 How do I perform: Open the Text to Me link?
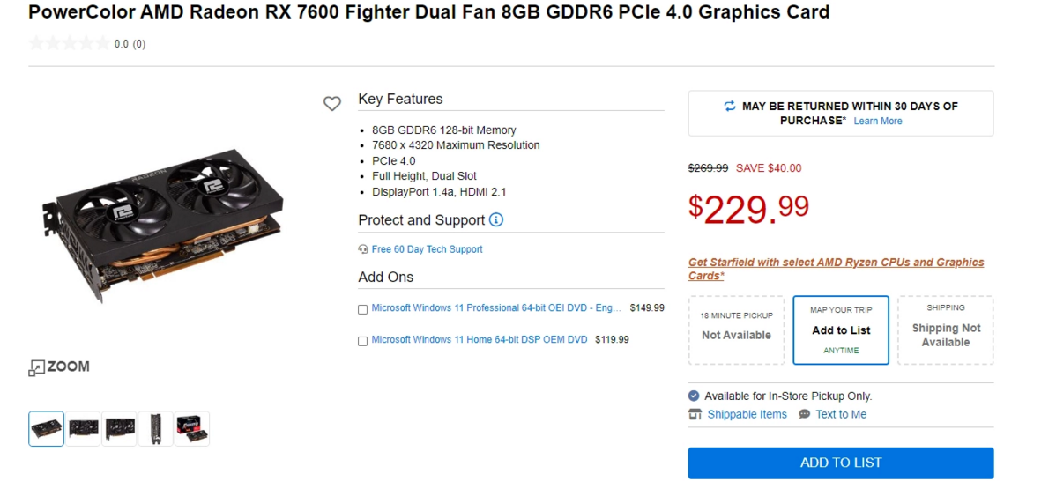(x=841, y=414)
